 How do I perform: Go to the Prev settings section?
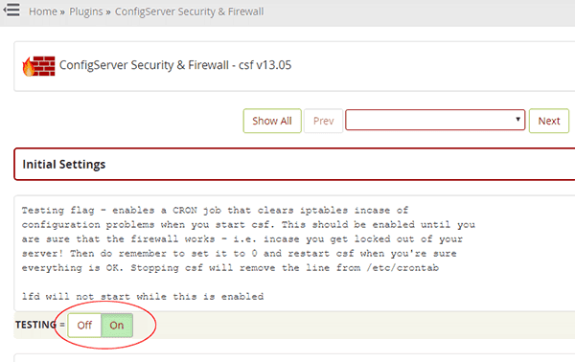(324, 121)
